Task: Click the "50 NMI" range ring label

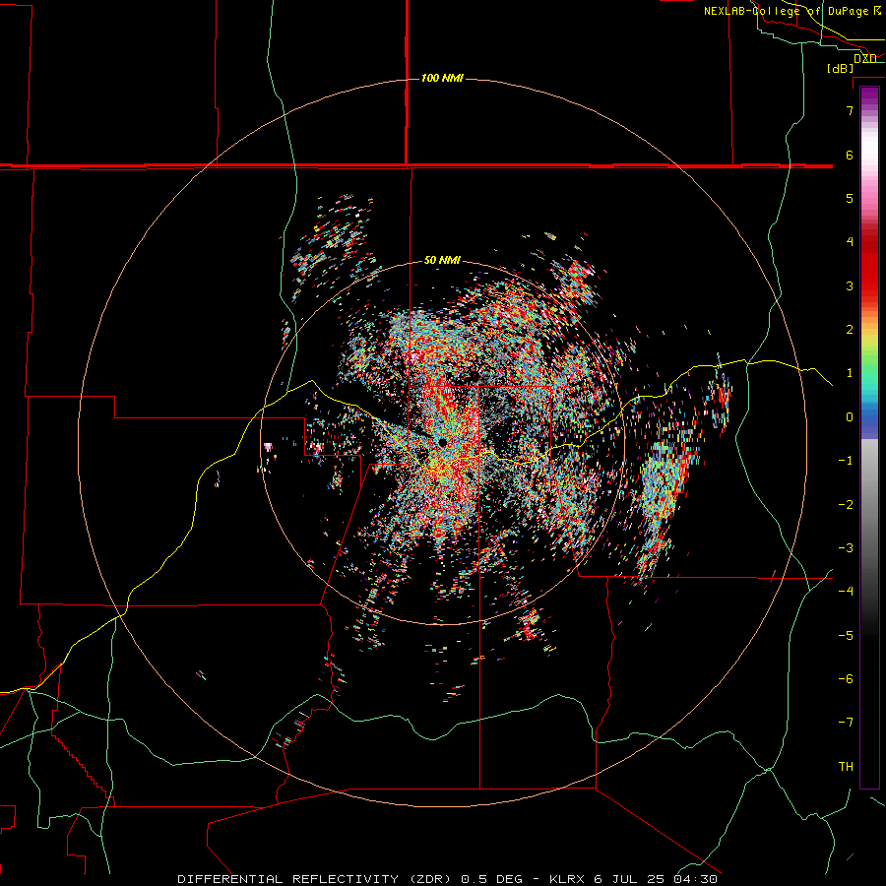Action: (x=442, y=260)
